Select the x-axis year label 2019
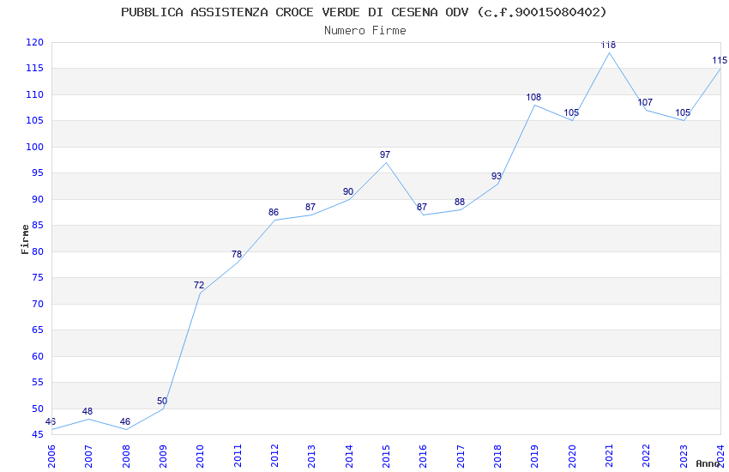This screenshot has height=472, width=729. point(535,457)
